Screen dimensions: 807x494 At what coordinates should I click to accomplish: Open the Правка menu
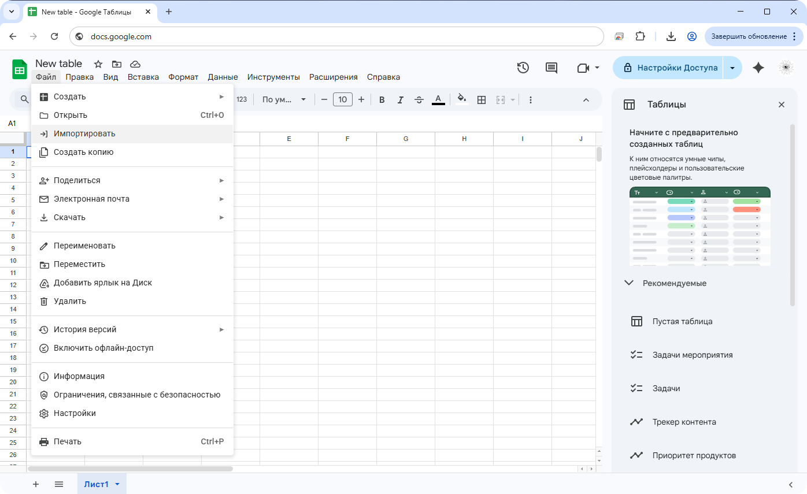(80, 77)
